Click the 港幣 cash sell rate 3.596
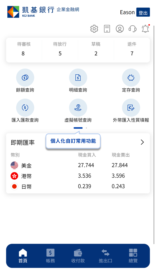This screenshot has height=277, width=156. click(118, 176)
